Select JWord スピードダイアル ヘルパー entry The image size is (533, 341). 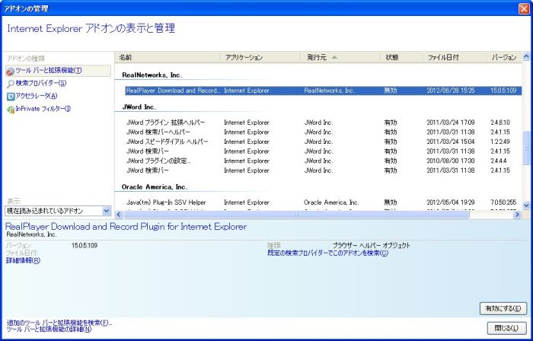pos(167,142)
